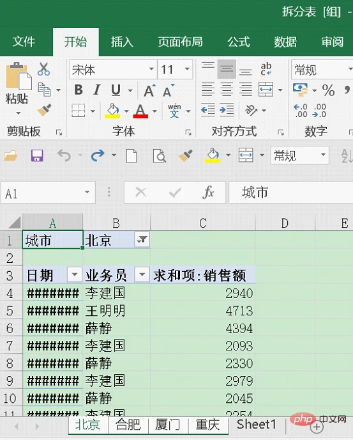Click Merge and Center icon in ribbon
Image resolution: width=353 pixels, height=440 pixels.
click(x=266, y=90)
